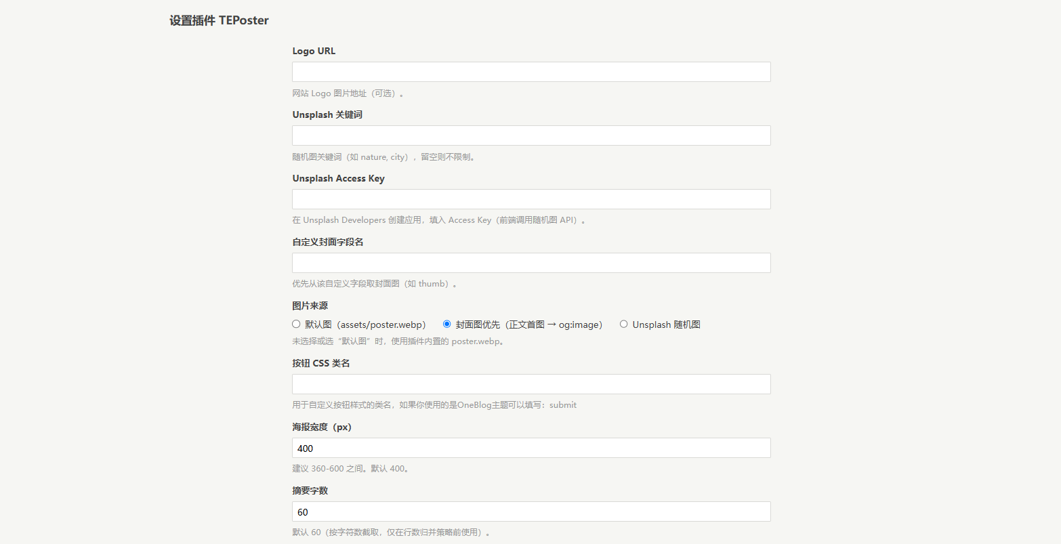The height and width of the screenshot is (544, 1061).
Task: Choose the 封面图优先 radio option
Action: click(446, 325)
